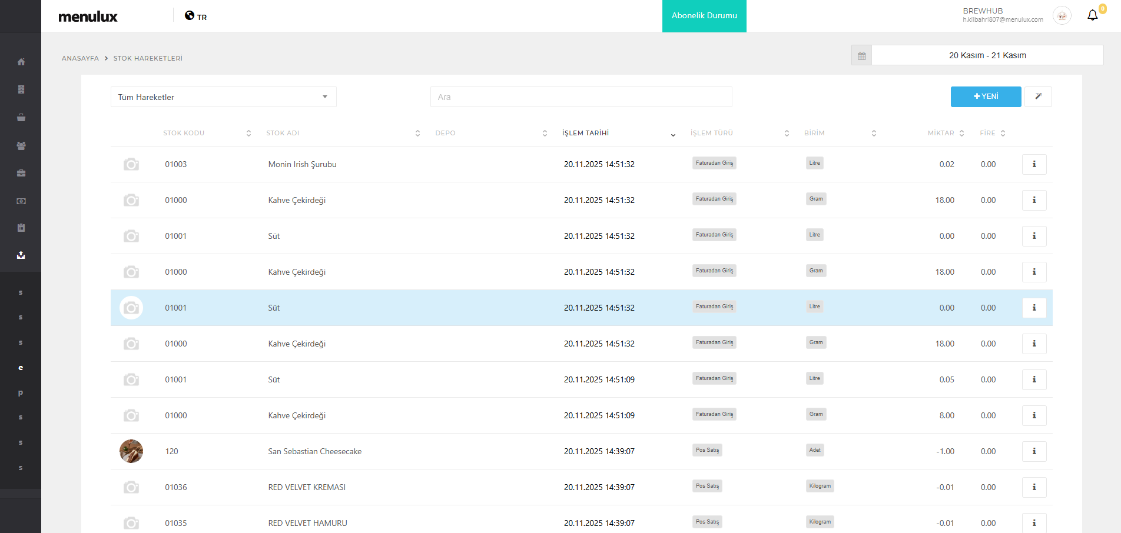The image size is (1121, 533).
Task: Click the Abonelik Durumu button
Action: pyautogui.click(x=704, y=16)
